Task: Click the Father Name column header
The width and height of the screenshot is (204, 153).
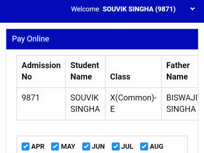Action: (180, 71)
